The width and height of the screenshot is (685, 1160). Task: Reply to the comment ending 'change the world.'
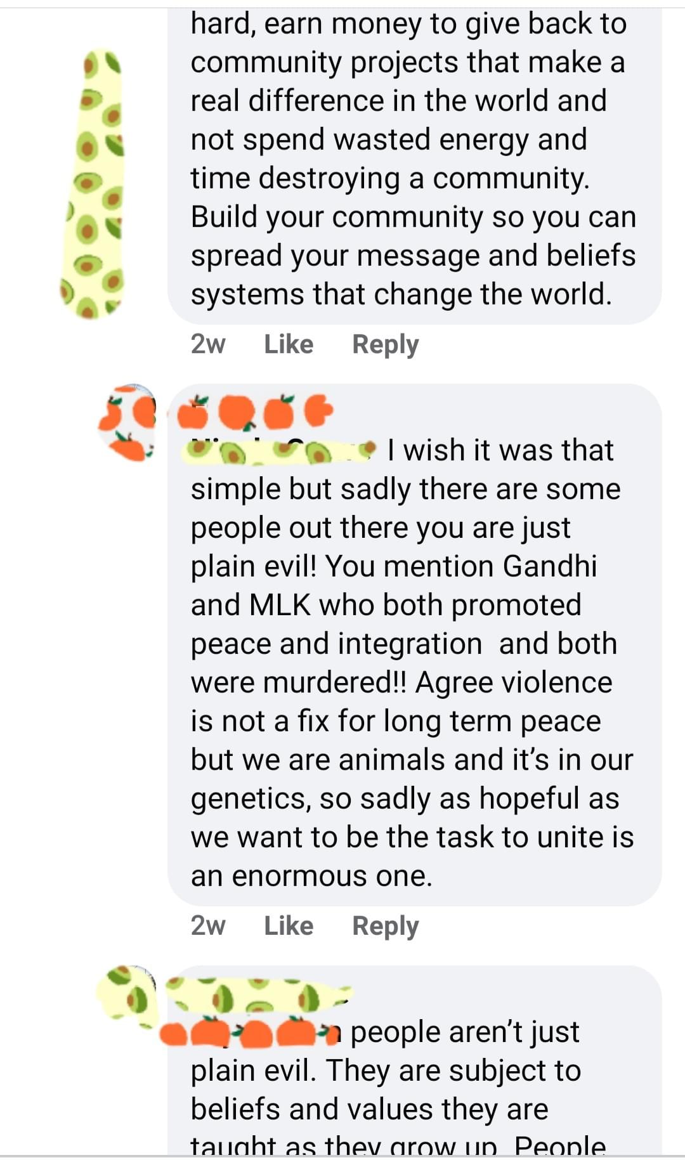click(x=386, y=344)
